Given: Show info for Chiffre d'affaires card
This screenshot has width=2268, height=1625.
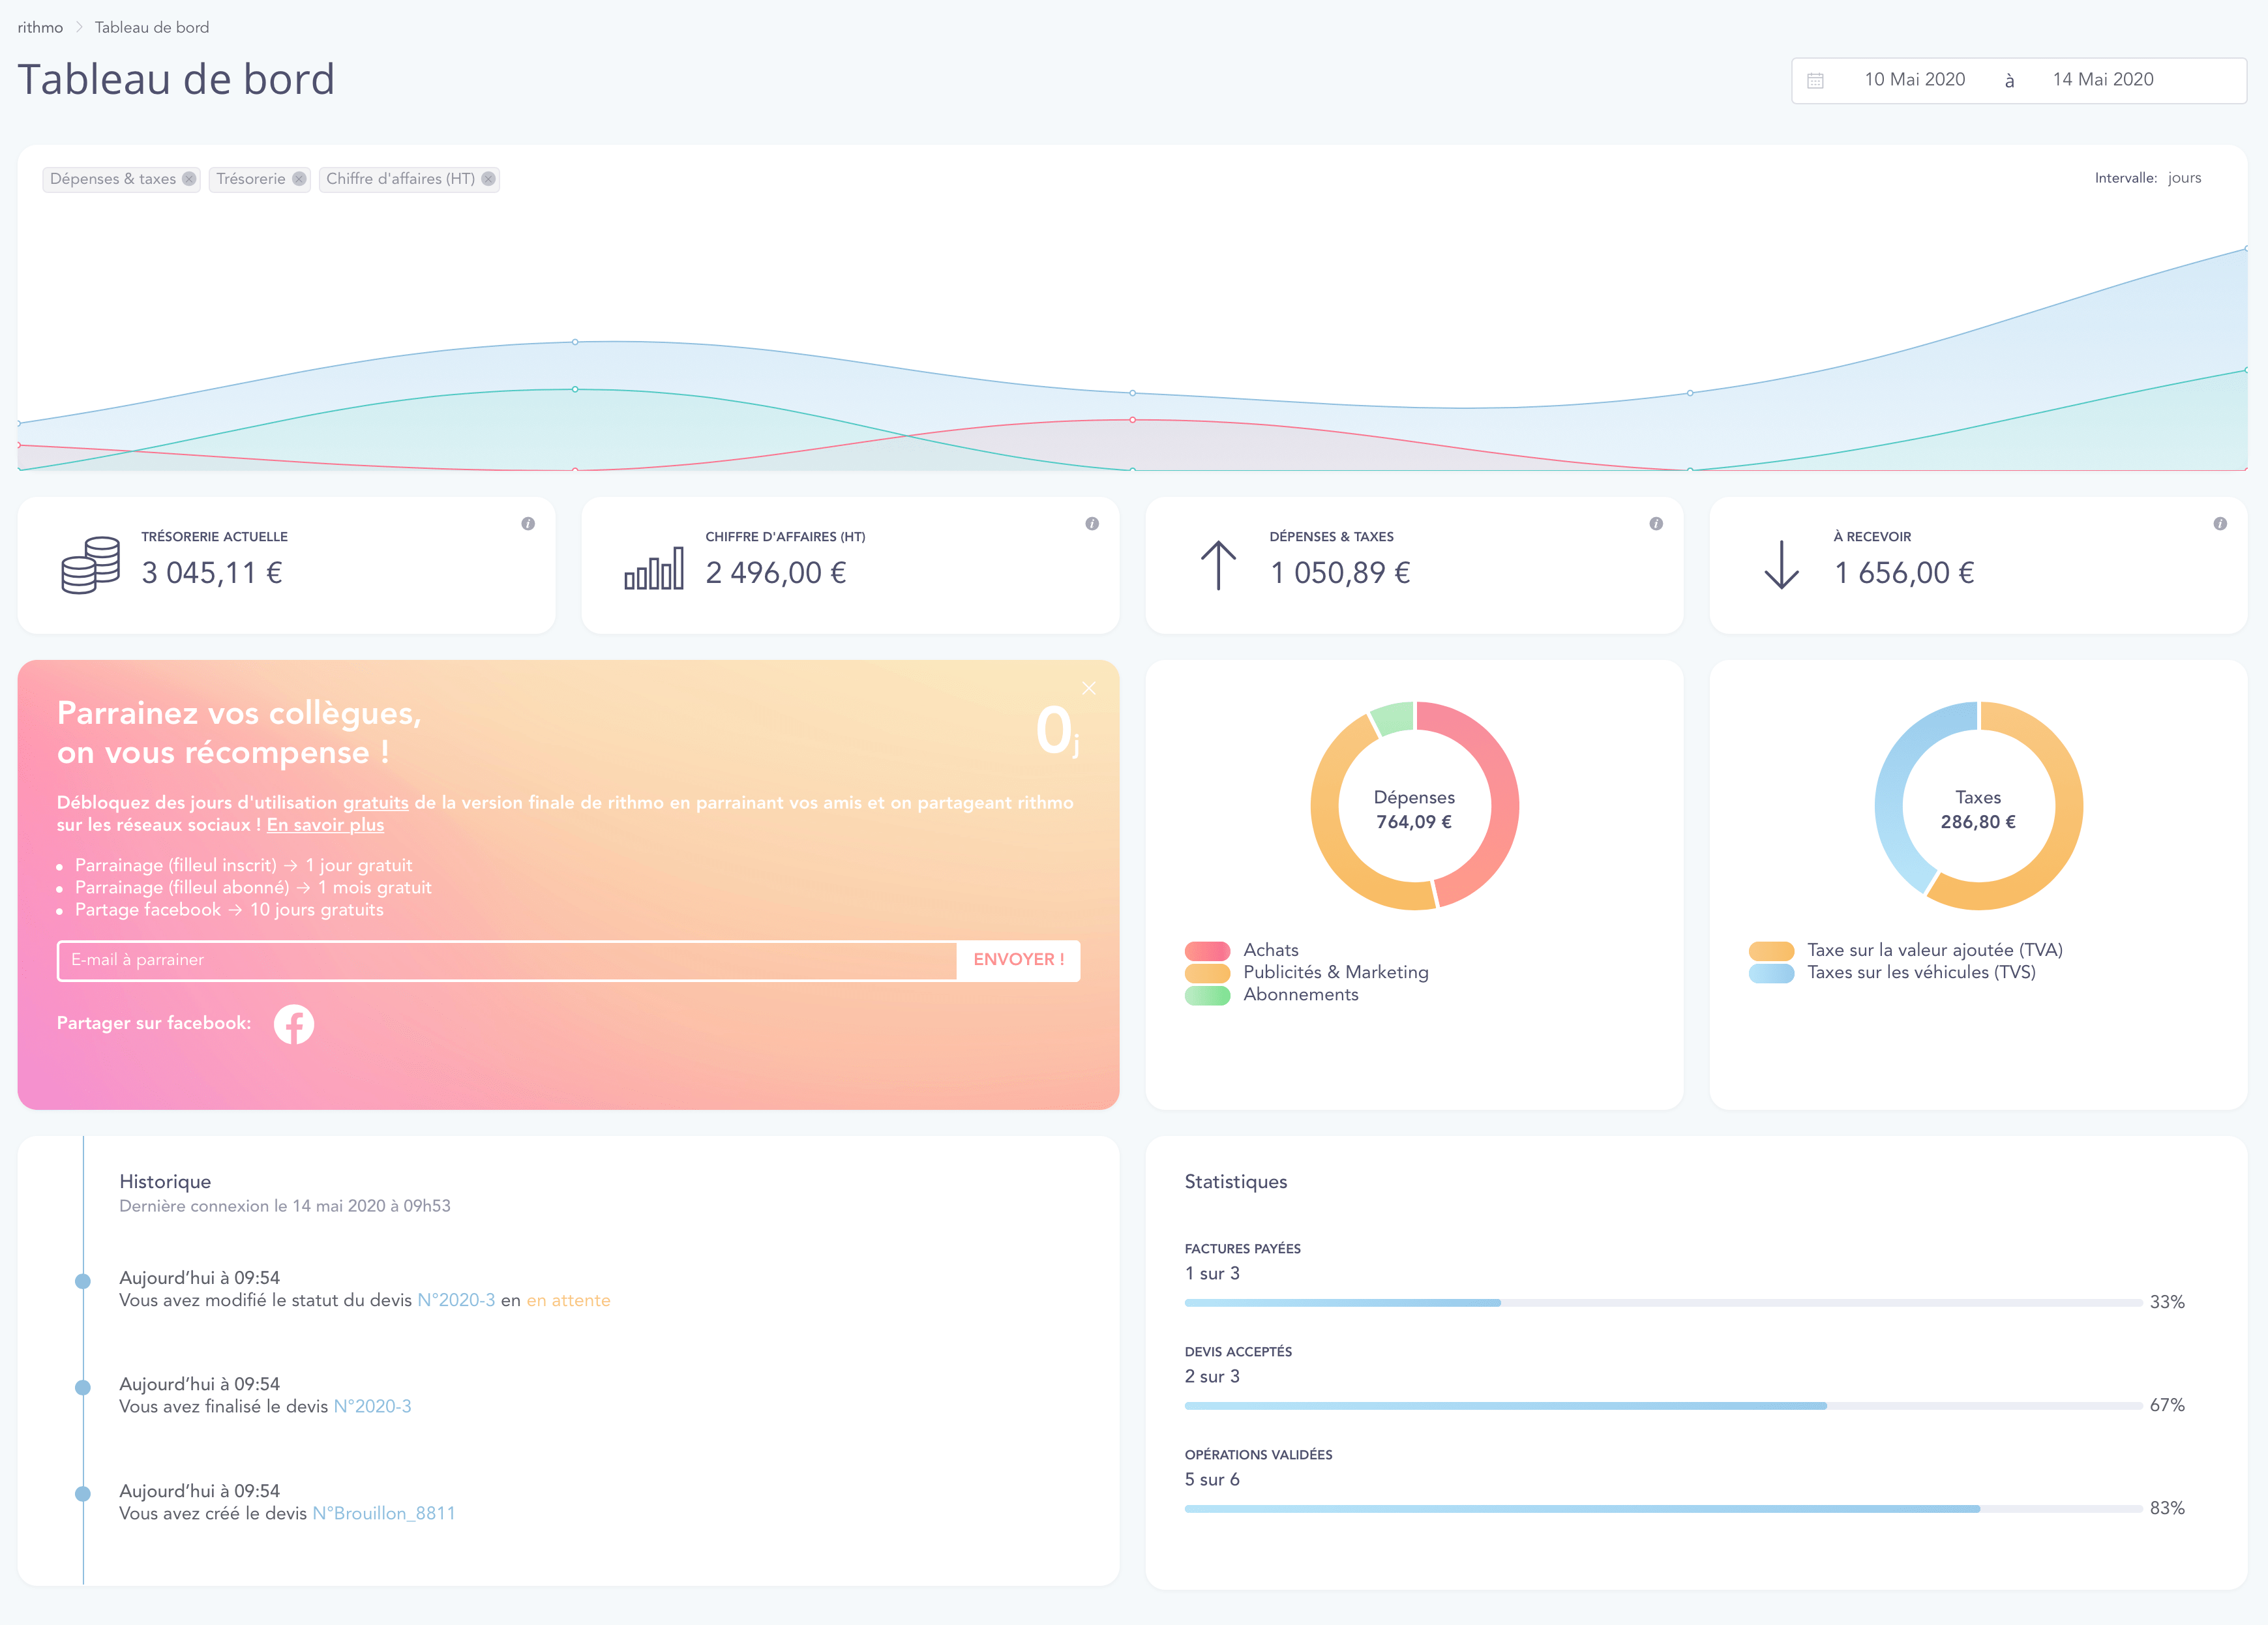Looking at the screenshot, I should (x=1092, y=523).
